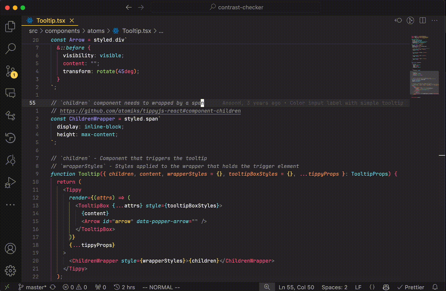Expand the atoms breadcrumb
Screen dimensions: 446x291
tap(96, 31)
